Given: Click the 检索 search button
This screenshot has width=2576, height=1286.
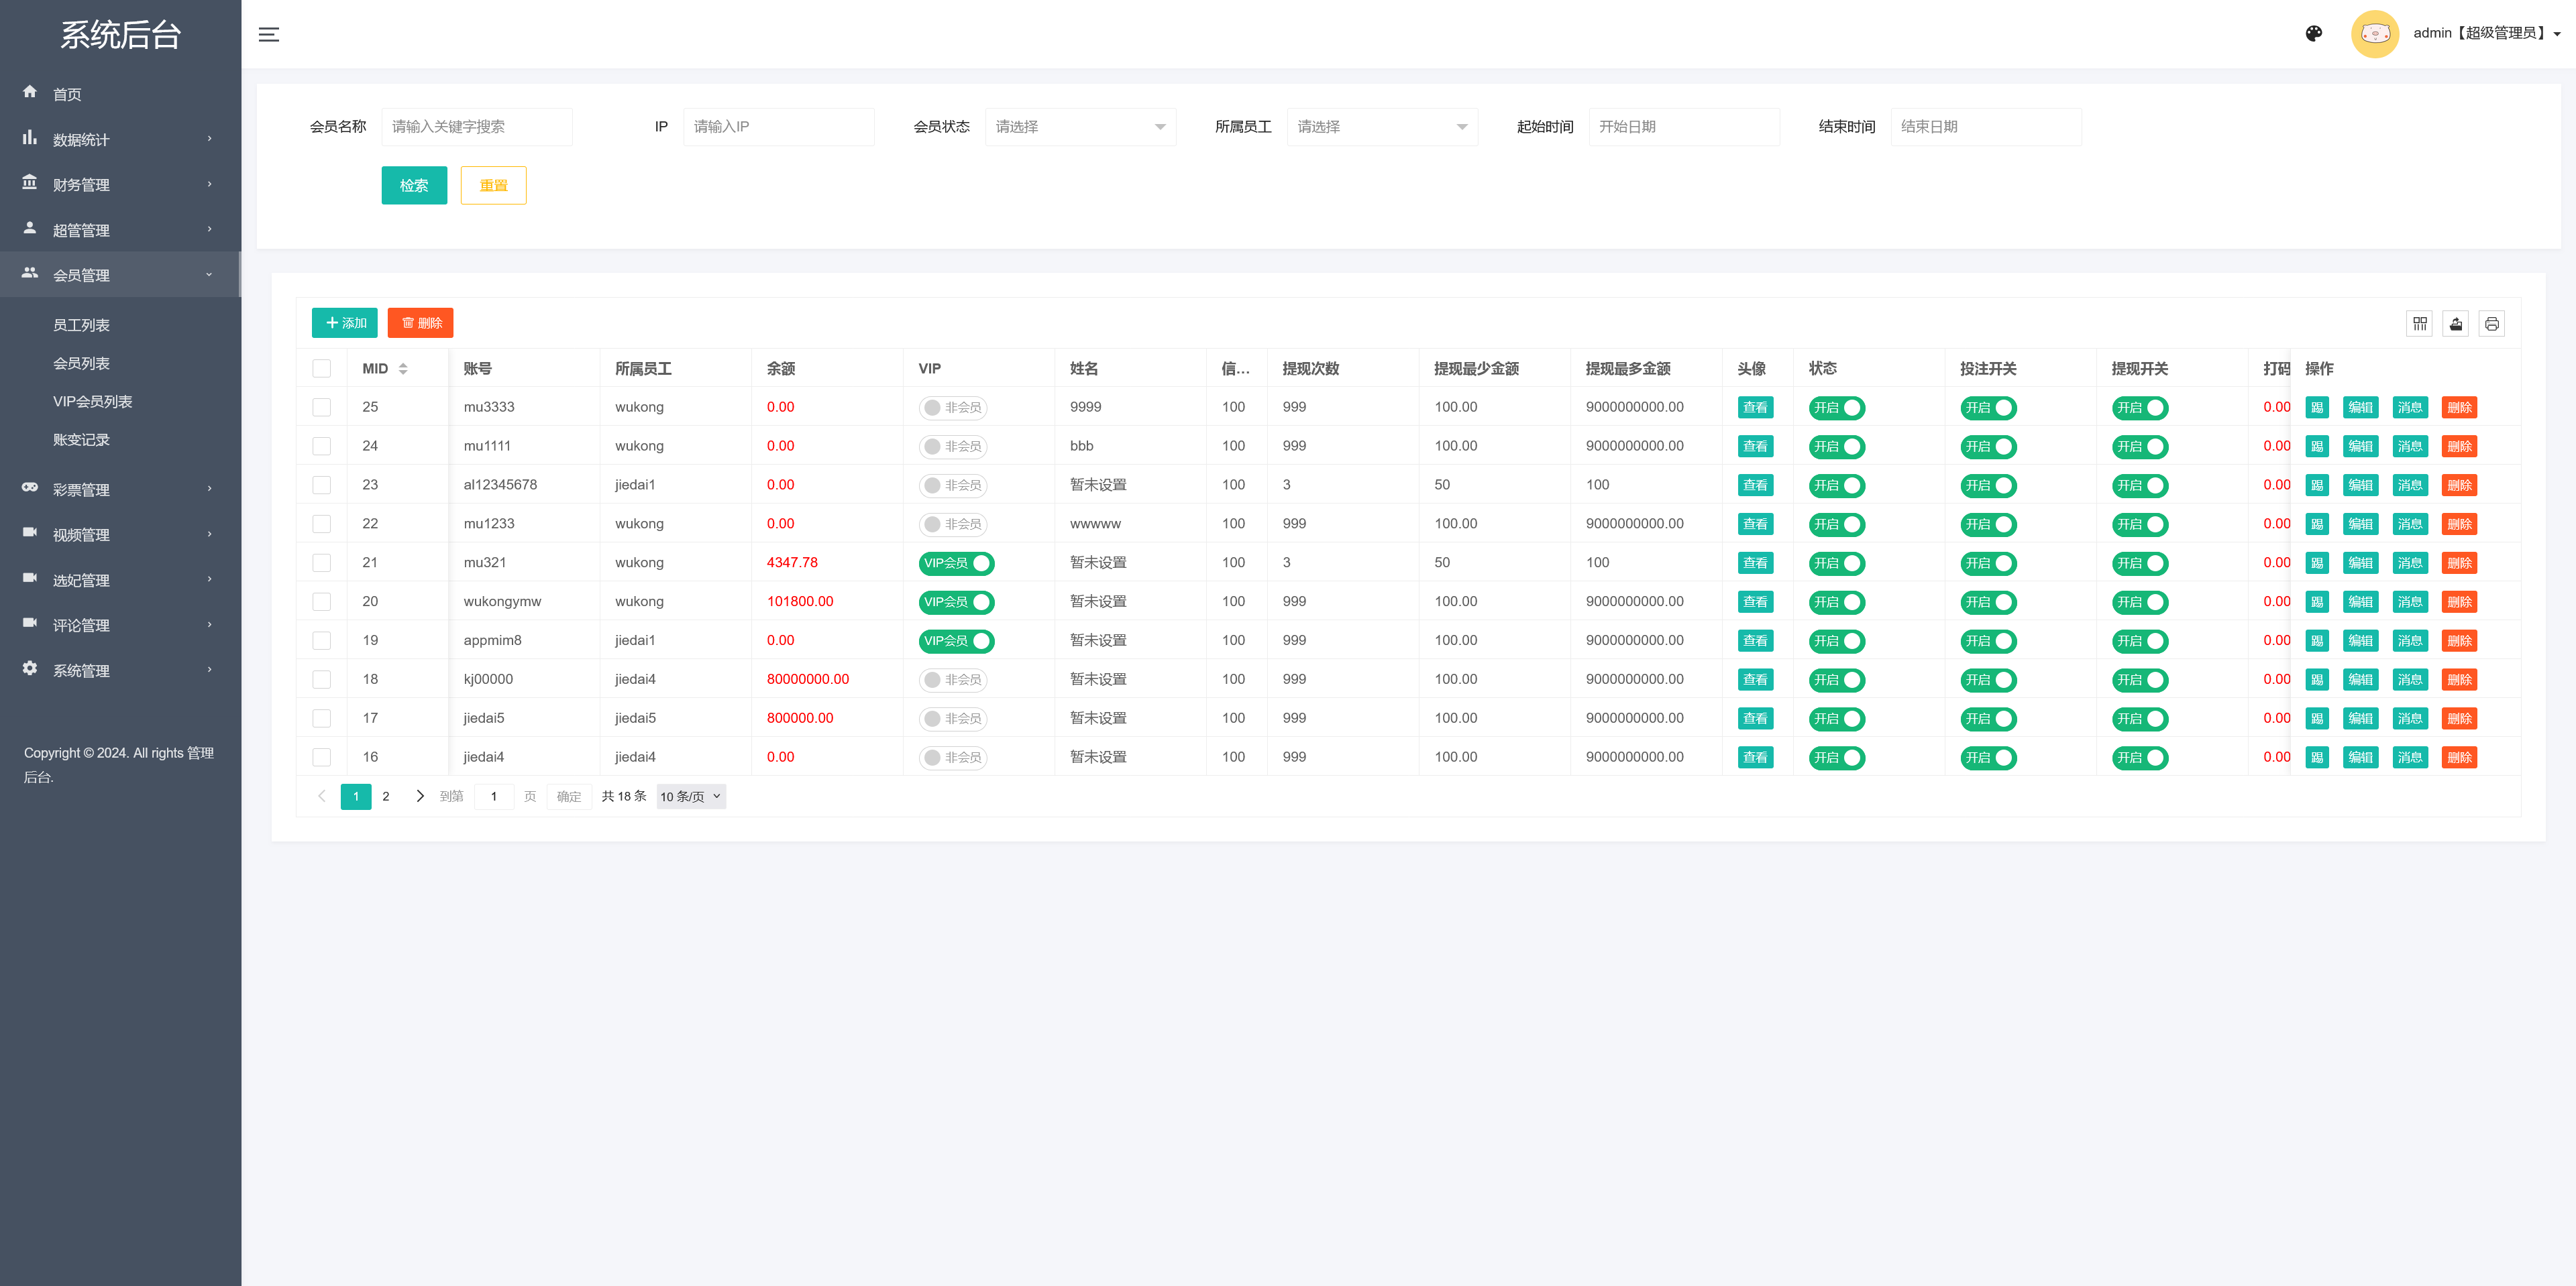Looking at the screenshot, I should pos(414,185).
